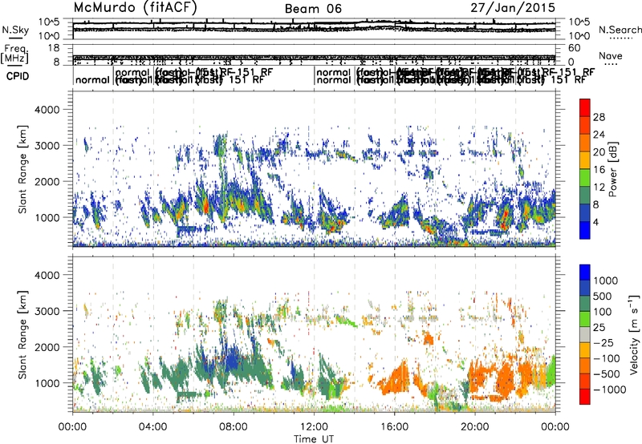Click the 12:00 time tick label
Image resolution: width=642 pixels, height=444 pixels.
(314, 427)
